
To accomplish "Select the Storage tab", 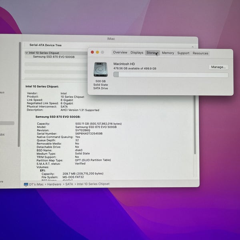I will (152, 53).
